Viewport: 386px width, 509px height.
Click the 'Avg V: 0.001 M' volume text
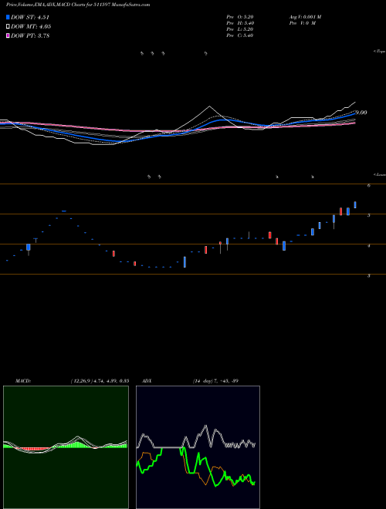304,17
